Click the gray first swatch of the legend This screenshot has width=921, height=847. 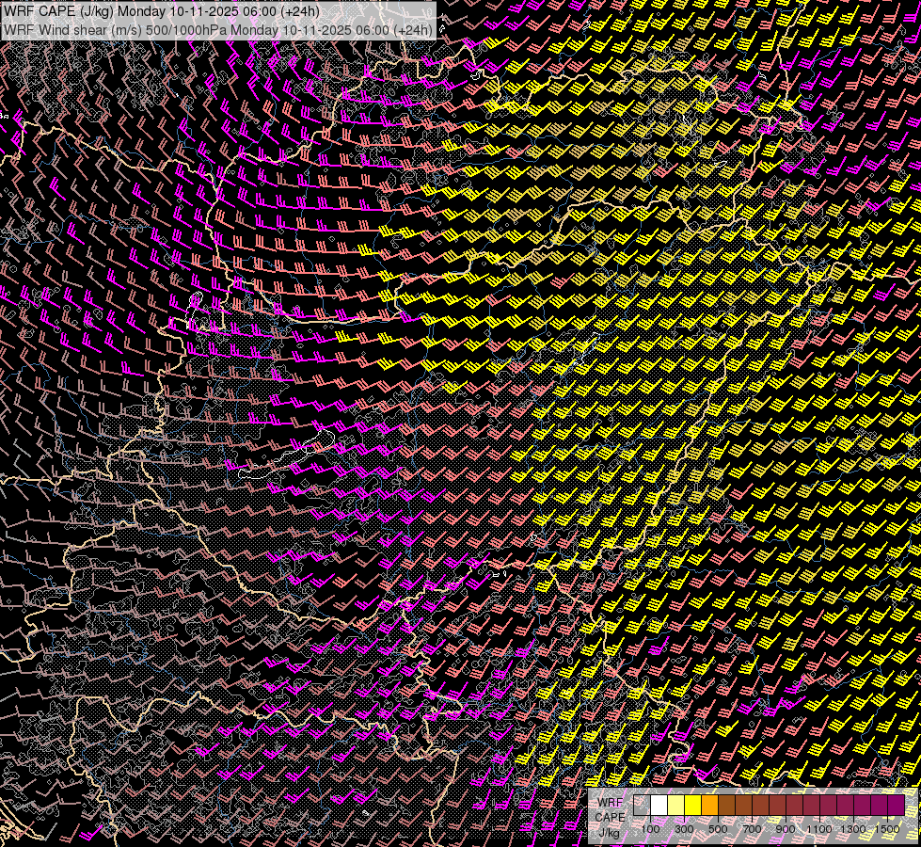point(643,806)
